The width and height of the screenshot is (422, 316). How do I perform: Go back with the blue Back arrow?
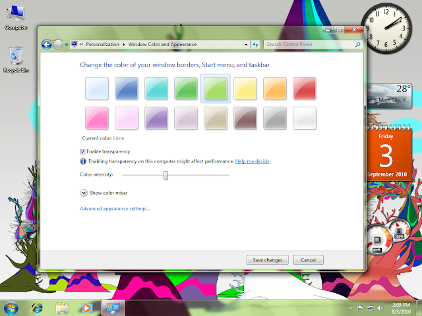(x=47, y=45)
